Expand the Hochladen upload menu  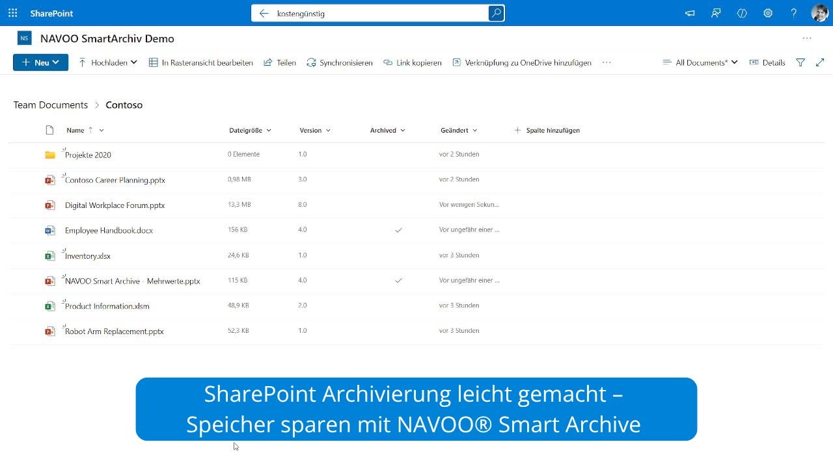click(x=108, y=62)
